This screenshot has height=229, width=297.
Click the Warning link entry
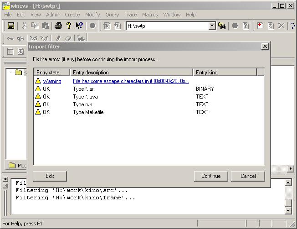pos(52,81)
